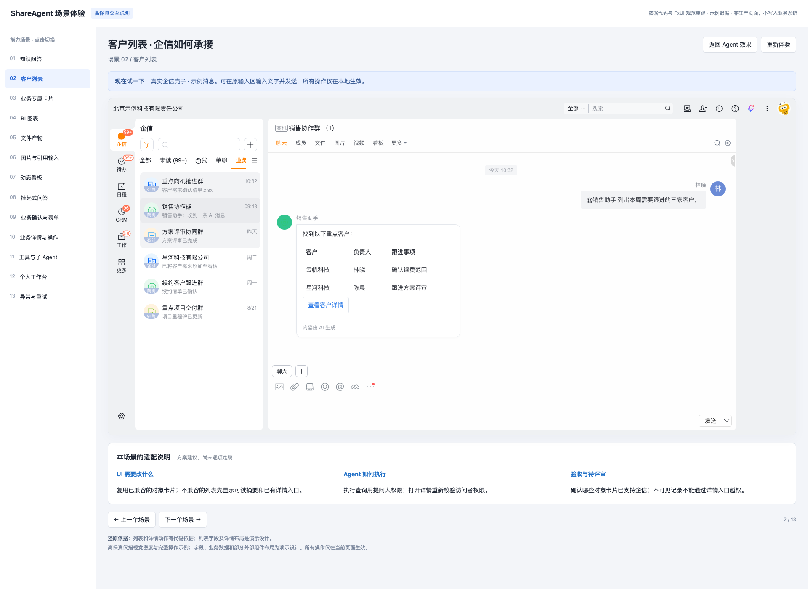The height and width of the screenshot is (589, 808).
Task: Click in the top 搜索 search field
Action: [627, 109]
